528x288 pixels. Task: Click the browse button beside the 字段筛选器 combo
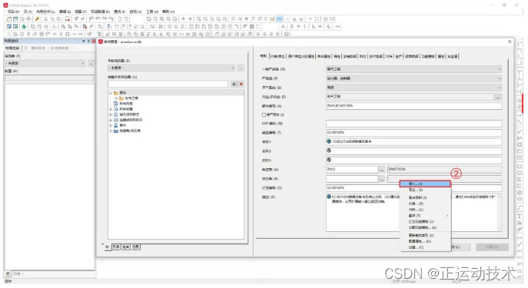241,68
